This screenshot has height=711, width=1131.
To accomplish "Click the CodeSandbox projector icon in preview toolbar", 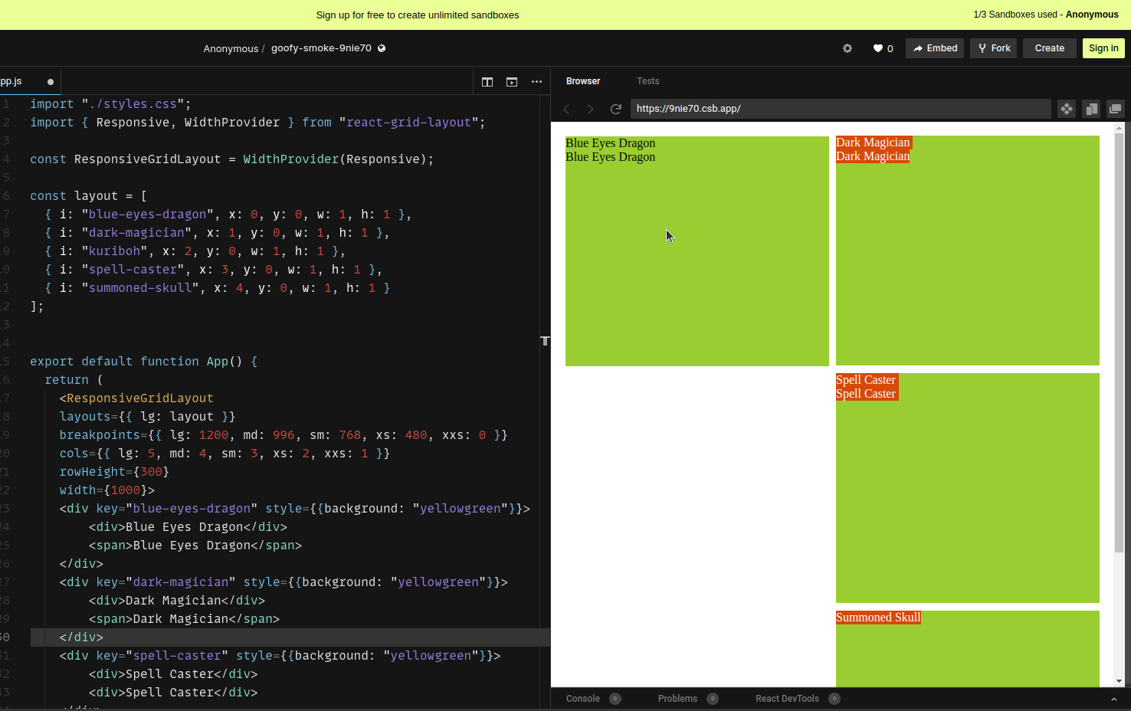I will (1067, 109).
